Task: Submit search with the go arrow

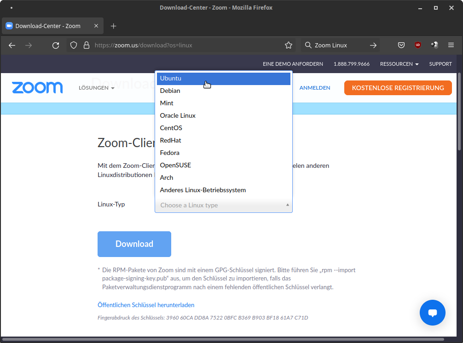Action: [373, 45]
